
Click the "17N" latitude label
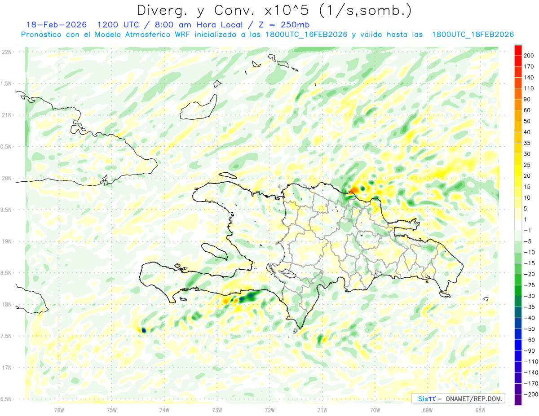pyautogui.click(x=7, y=368)
